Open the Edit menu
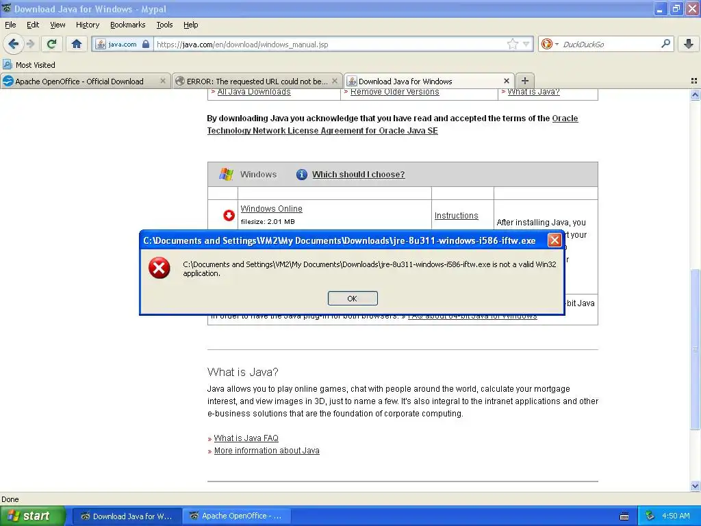The height and width of the screenshot is (526, 701). (33, 25)
